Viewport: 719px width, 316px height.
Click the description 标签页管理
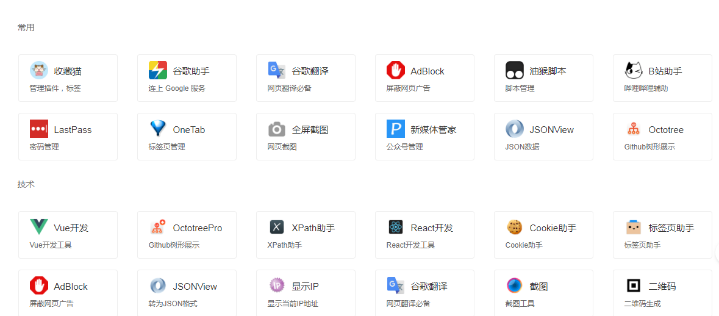(167, 147)
